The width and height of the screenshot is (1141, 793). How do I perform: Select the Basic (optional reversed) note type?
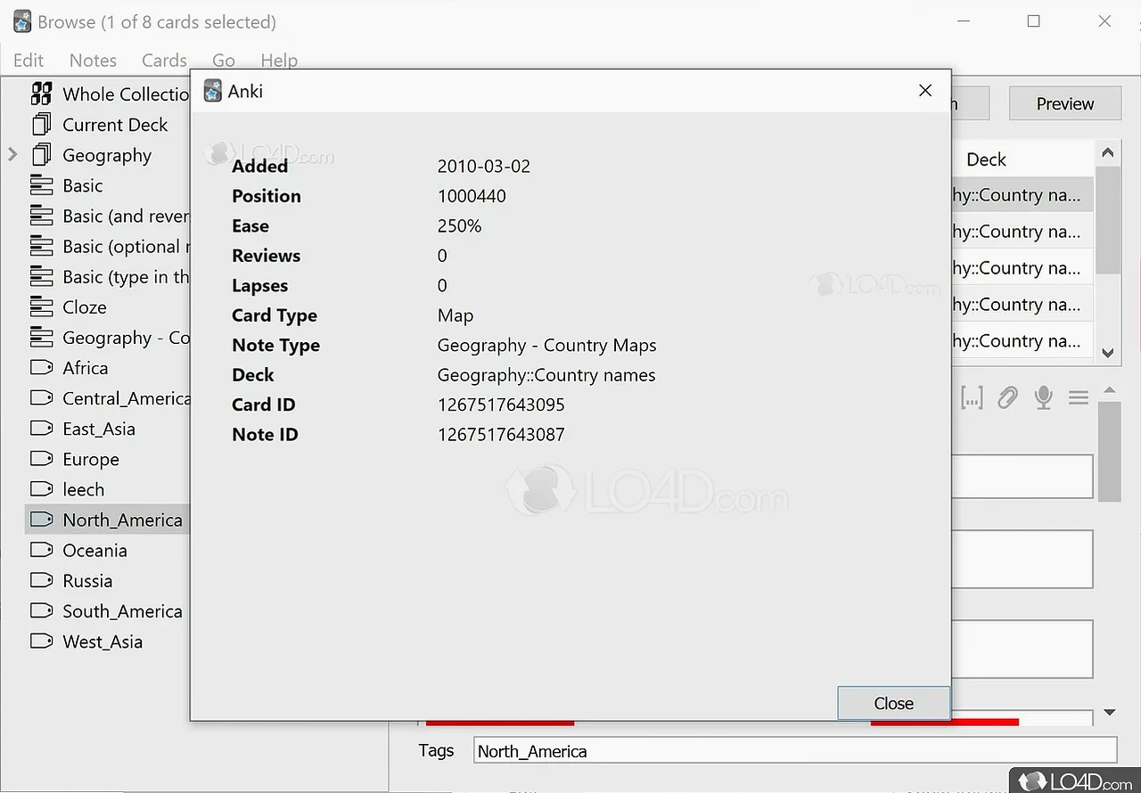(126, 246)
